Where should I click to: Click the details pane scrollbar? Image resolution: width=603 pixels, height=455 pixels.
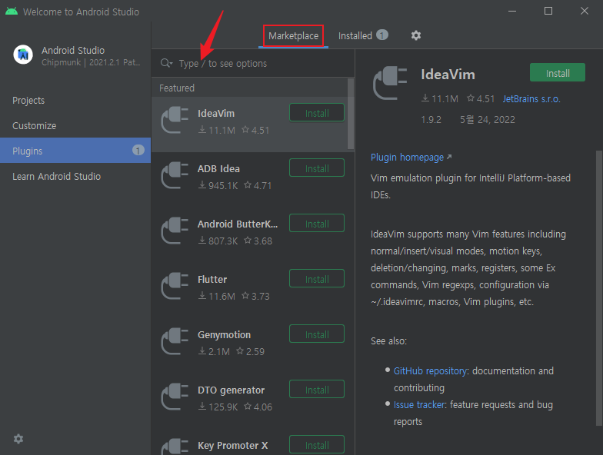pyautogui.click(x=598, y=288)
